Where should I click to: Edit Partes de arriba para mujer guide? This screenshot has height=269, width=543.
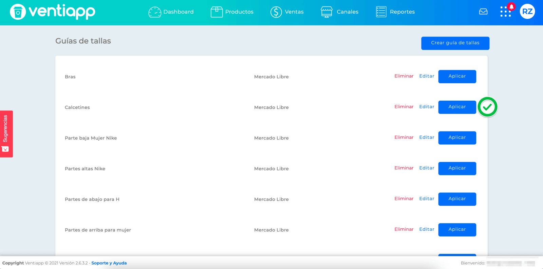point(427,229)
